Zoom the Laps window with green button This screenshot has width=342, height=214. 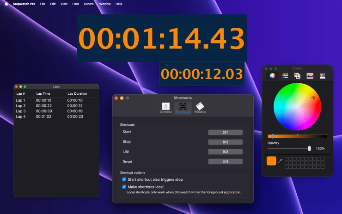25,86
